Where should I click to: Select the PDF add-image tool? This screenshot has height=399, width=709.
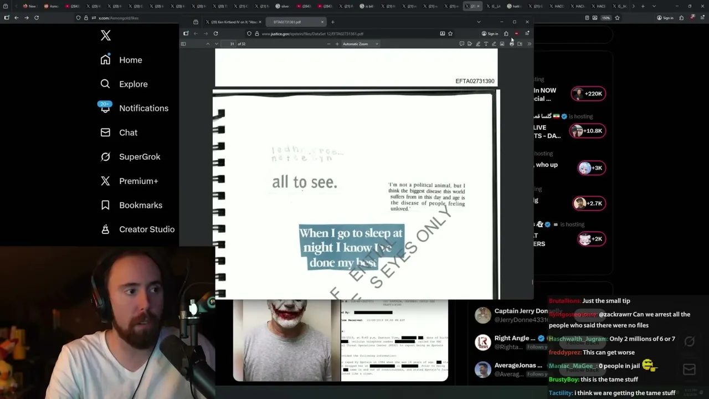coord(502,44)
